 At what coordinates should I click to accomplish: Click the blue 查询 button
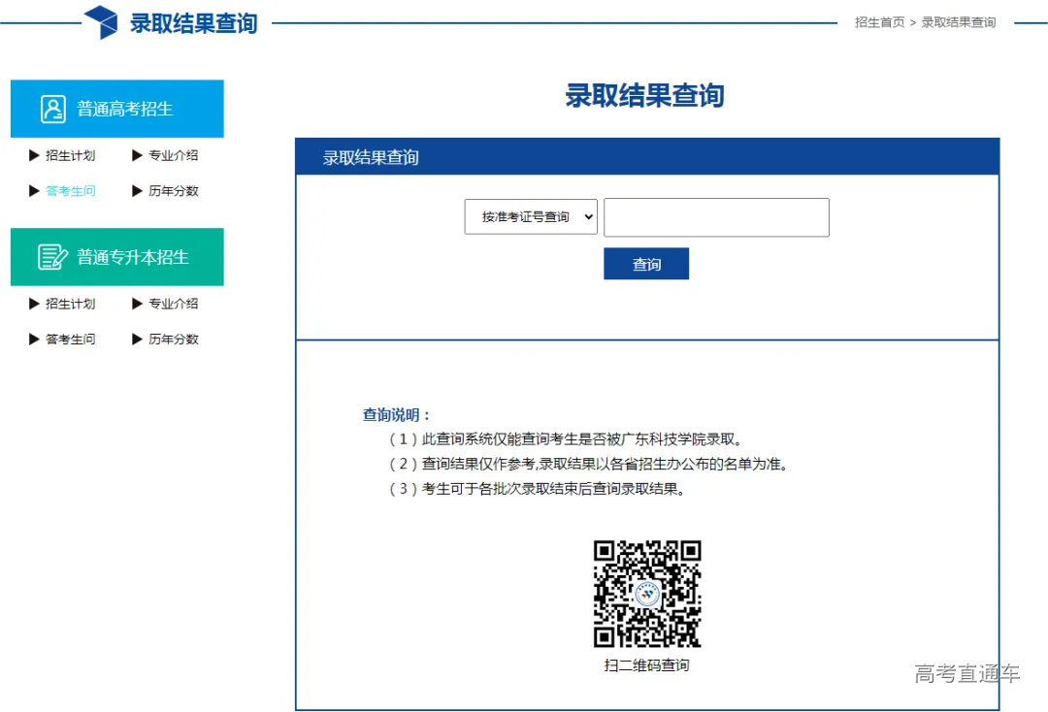point(646,263)
